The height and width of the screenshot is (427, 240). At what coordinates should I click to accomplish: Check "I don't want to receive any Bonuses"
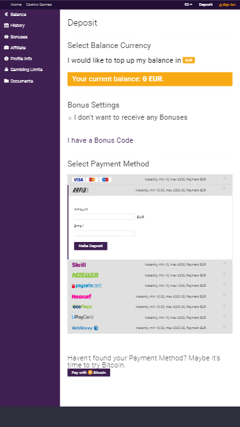(70, 118)
